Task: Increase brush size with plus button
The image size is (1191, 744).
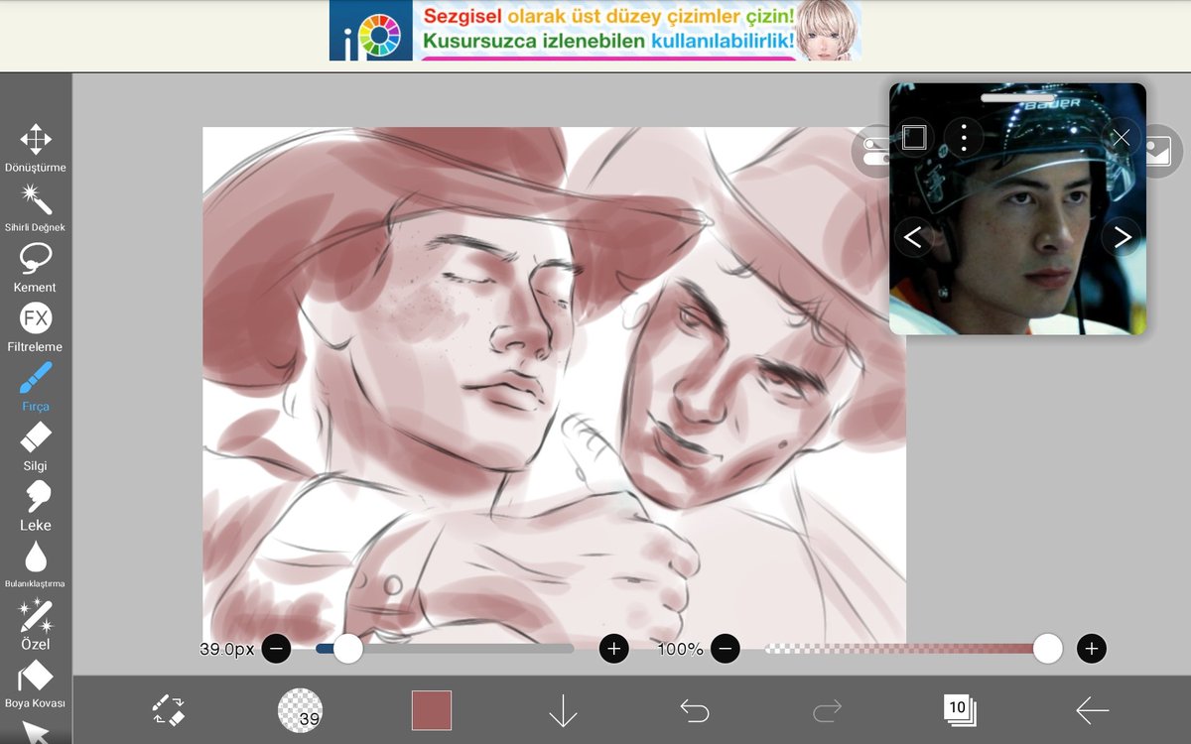Action: (614, 650)
